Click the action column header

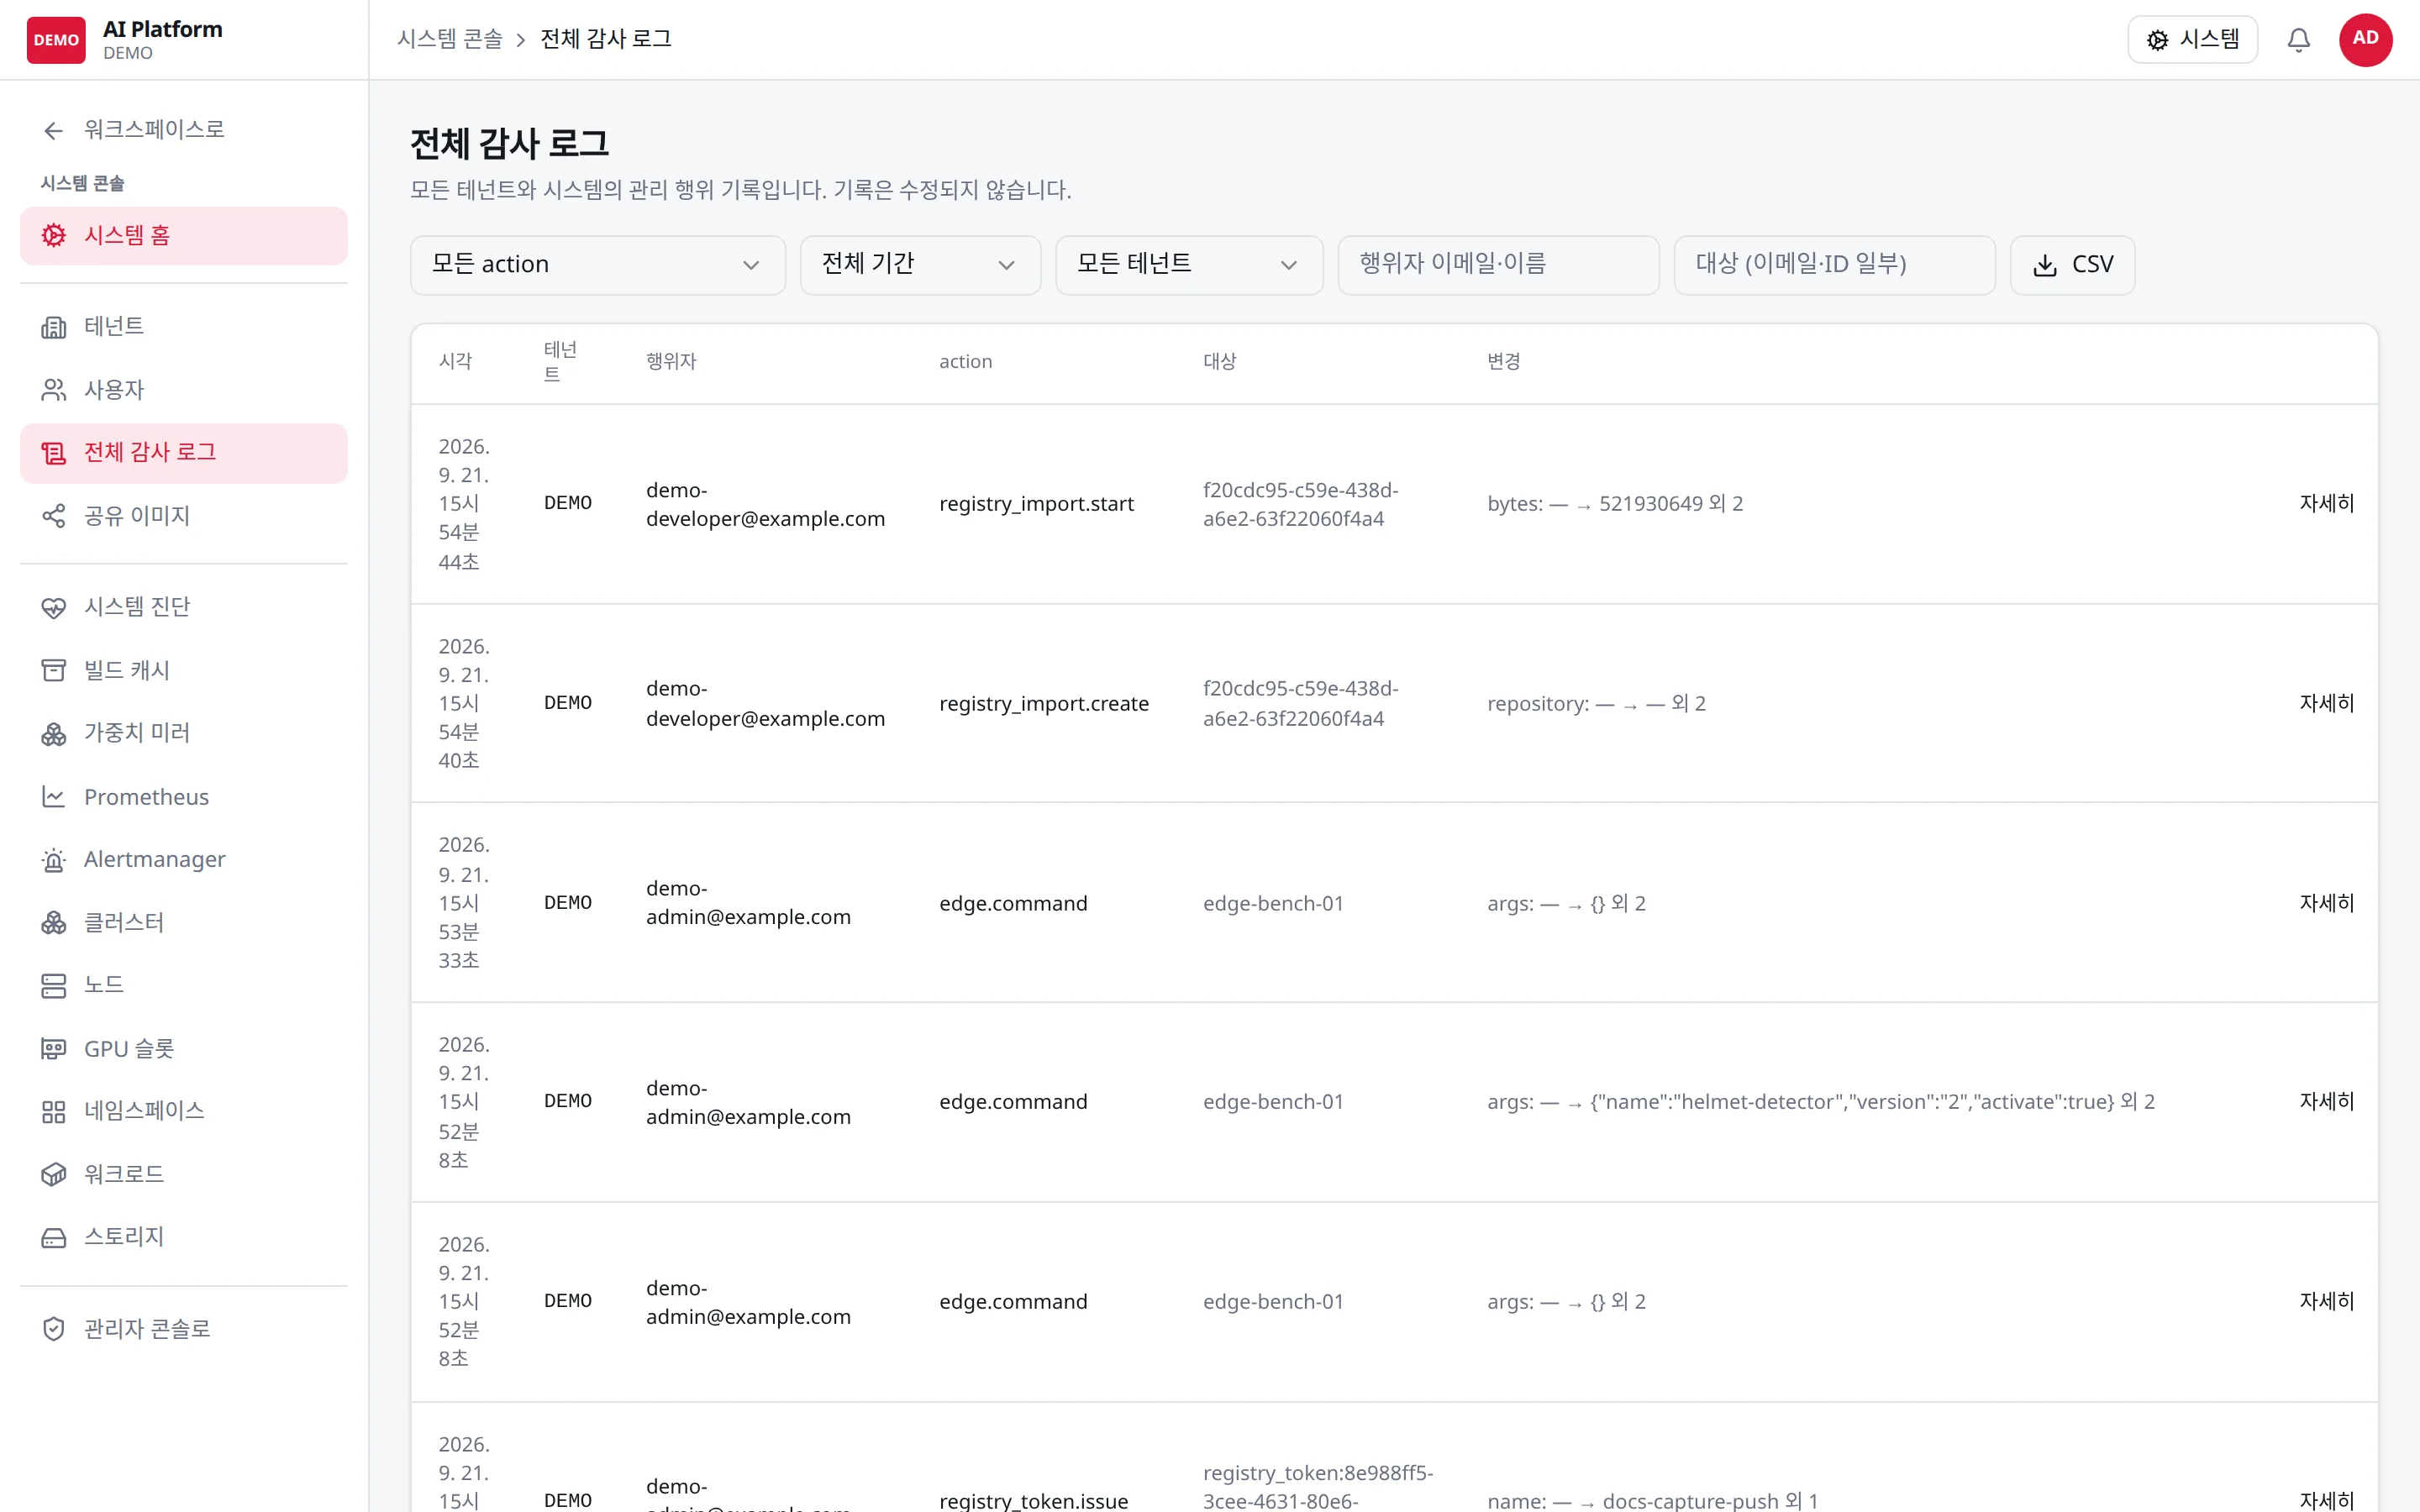click(965, 361)
